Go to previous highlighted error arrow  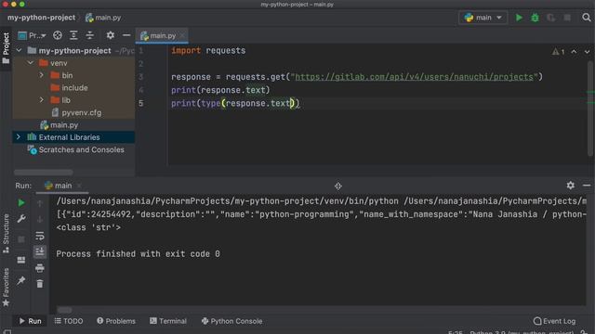(x=574, y=52)
